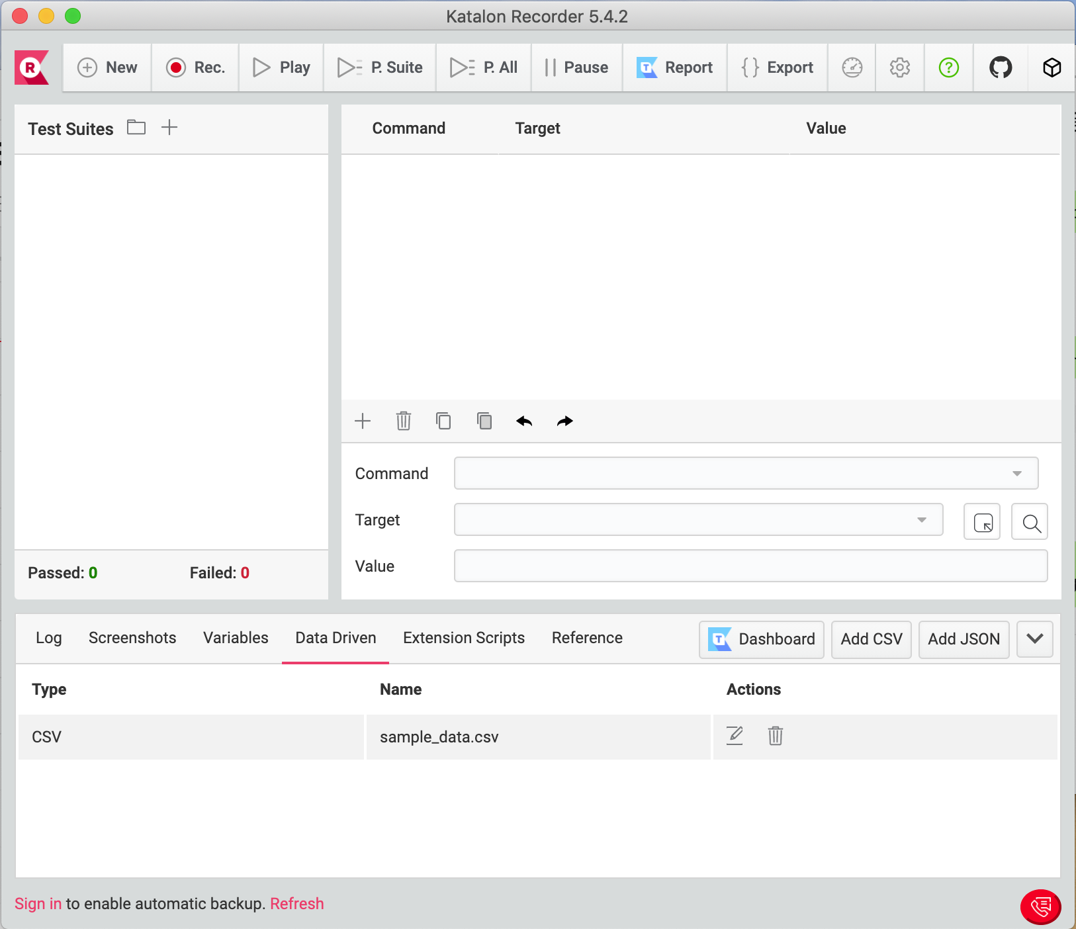Click the Passed: 0 counter
1076x929 pixels.
(63, 573)
